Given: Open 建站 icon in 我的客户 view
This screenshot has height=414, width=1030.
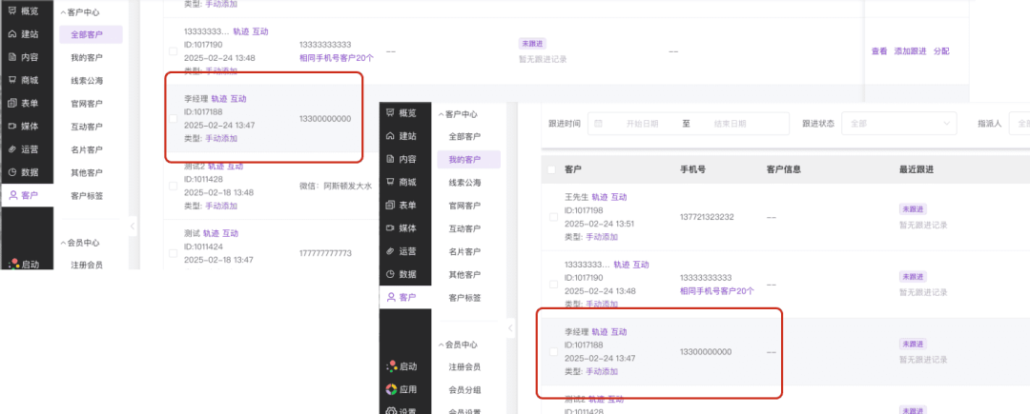Looking at the screenshot, I should point(391,136).
